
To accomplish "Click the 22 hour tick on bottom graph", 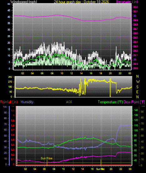I will (x=121, y=169).
